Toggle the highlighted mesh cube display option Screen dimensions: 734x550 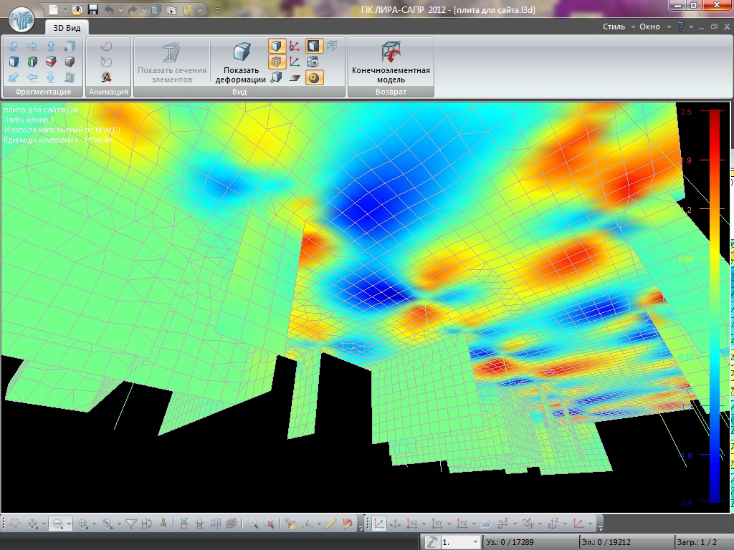click(x=277, y=62)
